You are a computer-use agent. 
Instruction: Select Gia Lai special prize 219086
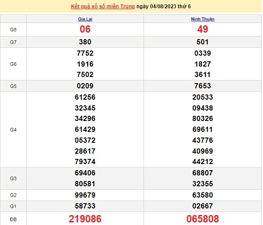(85, 218)
